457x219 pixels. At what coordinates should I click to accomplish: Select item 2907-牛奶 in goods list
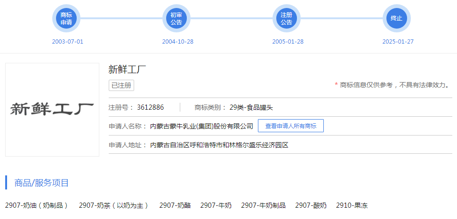pyautogui.click(x=216, y=206)
